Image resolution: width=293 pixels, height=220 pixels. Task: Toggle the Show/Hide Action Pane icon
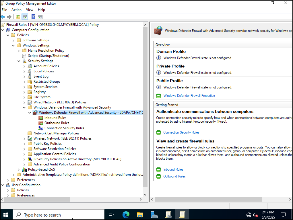40,17
